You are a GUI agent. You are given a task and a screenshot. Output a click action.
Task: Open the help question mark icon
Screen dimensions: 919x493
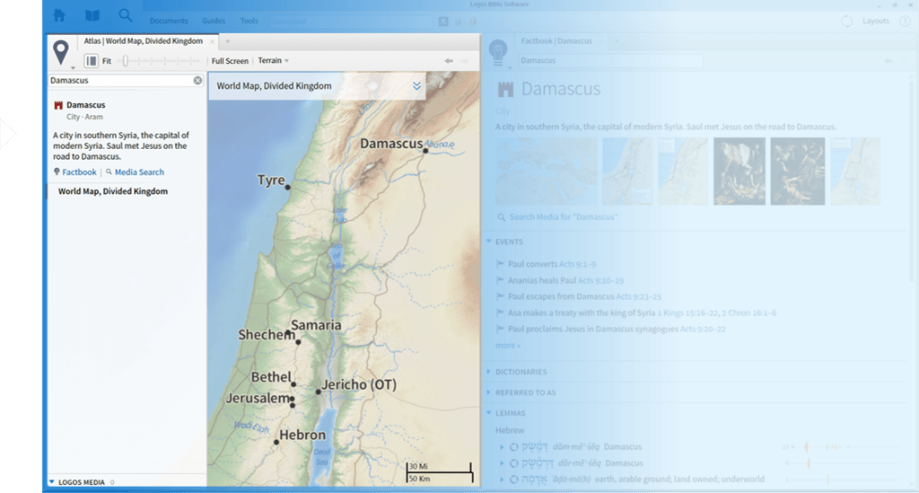click(905, 22)
